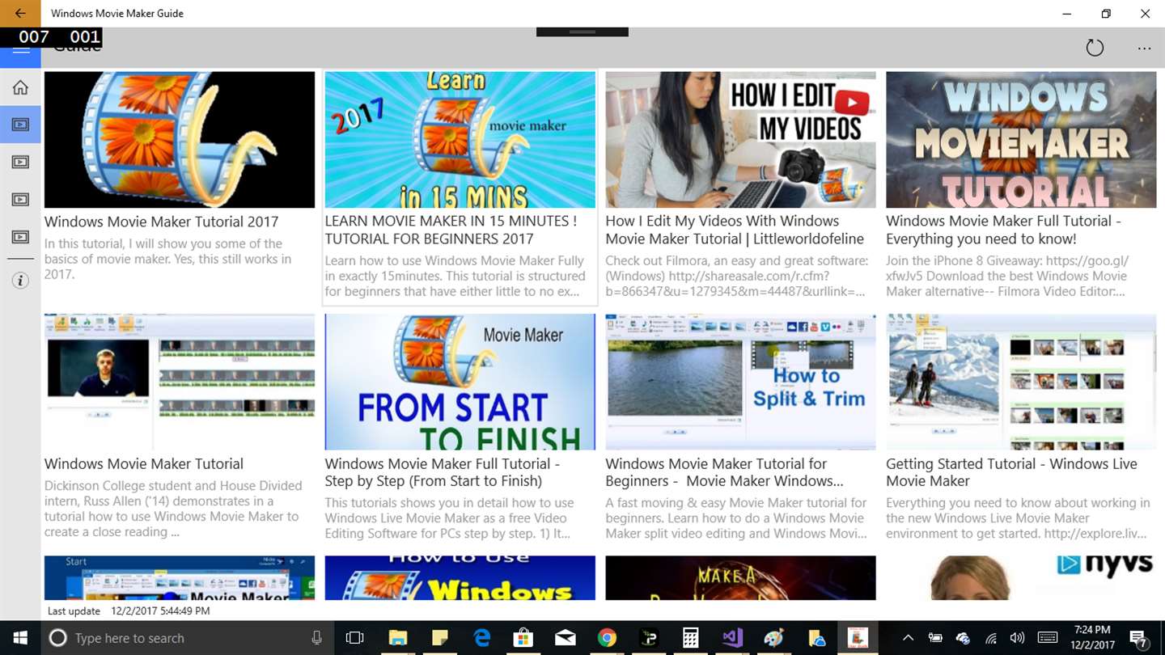Select the highlighted video section sidebar icon
Image resolution: width=1165 pixels, height=655 pixels.
[20, 125]
